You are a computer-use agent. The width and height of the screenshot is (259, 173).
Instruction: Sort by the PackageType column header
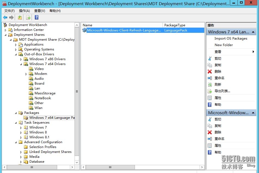[183, 25]
